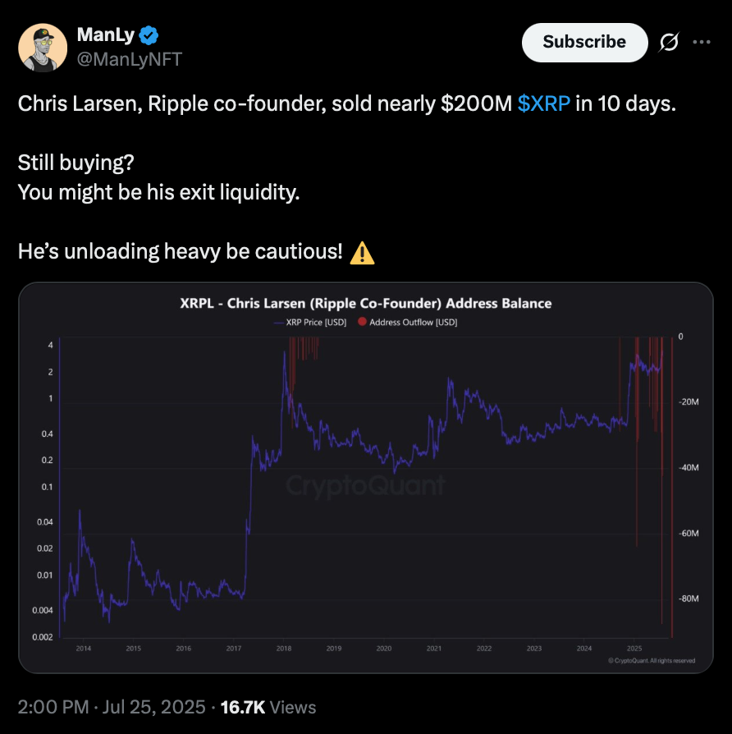Click the warning sign emoji
Screen dimensions: 732x734
[362, 253]
